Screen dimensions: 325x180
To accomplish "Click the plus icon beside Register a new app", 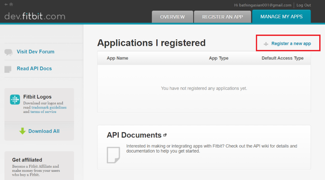I will click(x=266, y=44).
